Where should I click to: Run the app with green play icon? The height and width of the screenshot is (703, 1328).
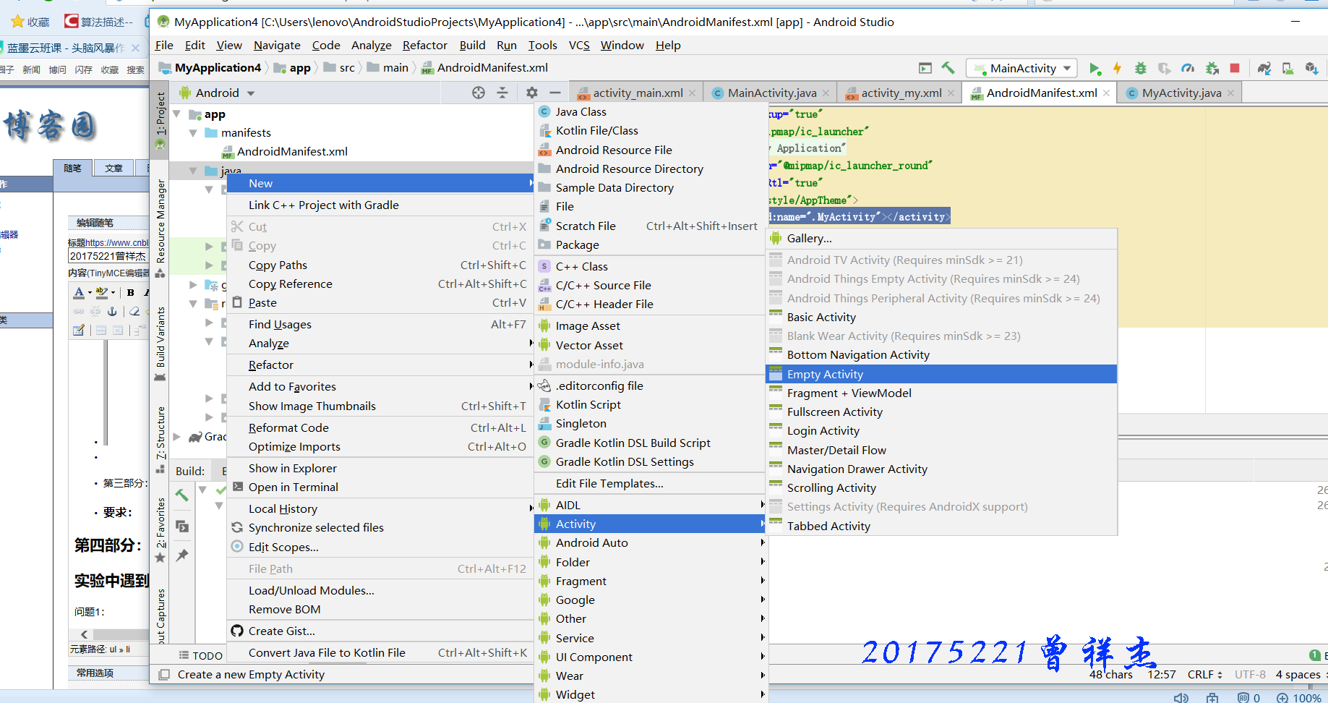[x=1094, y=69]
